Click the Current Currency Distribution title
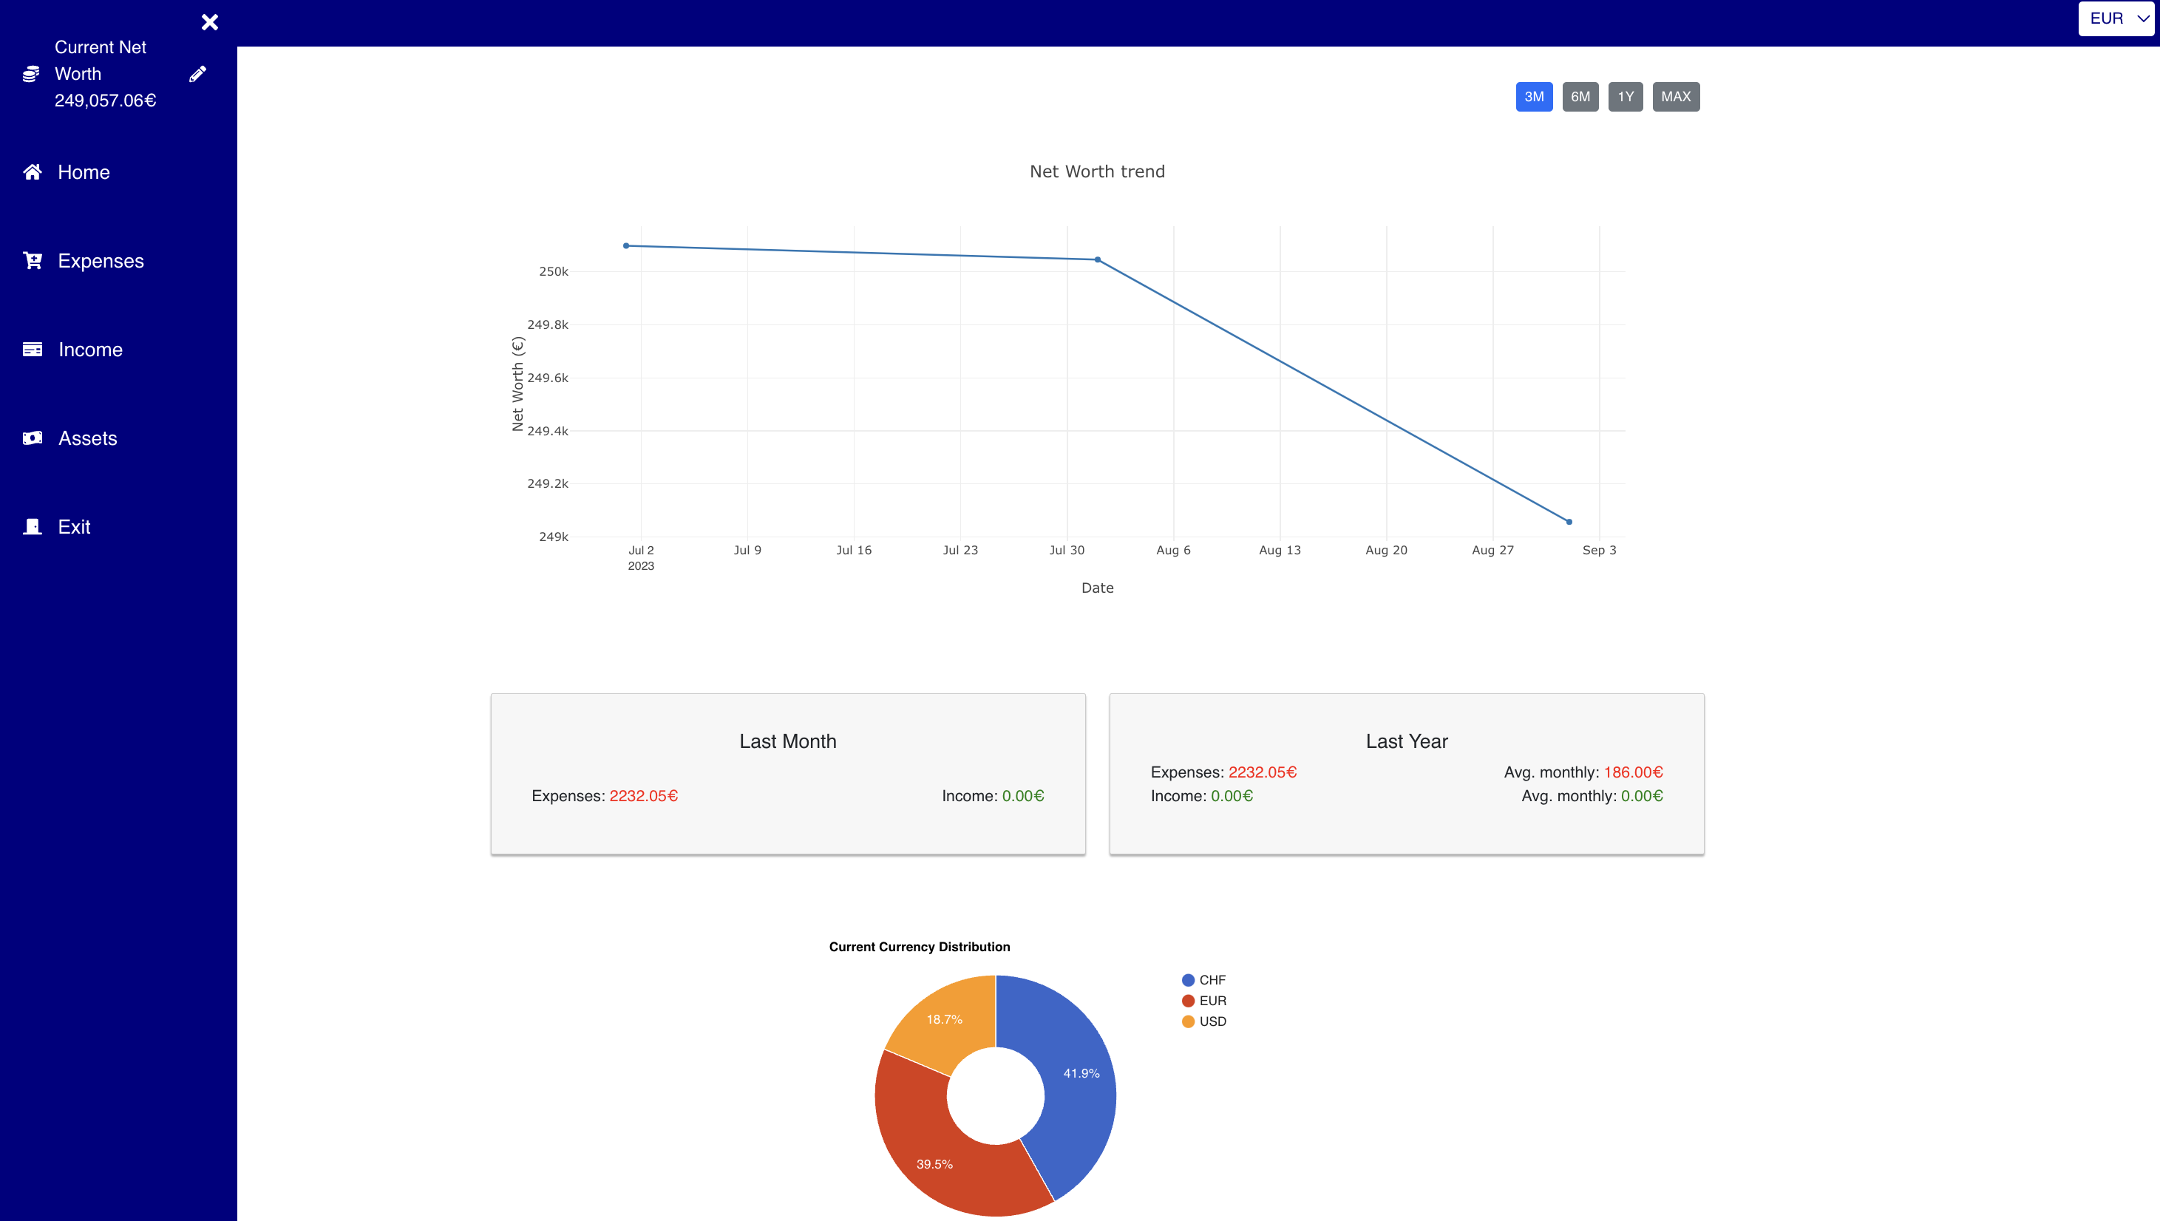This screenshot has height=1221, width=2160. coord(919,947)
